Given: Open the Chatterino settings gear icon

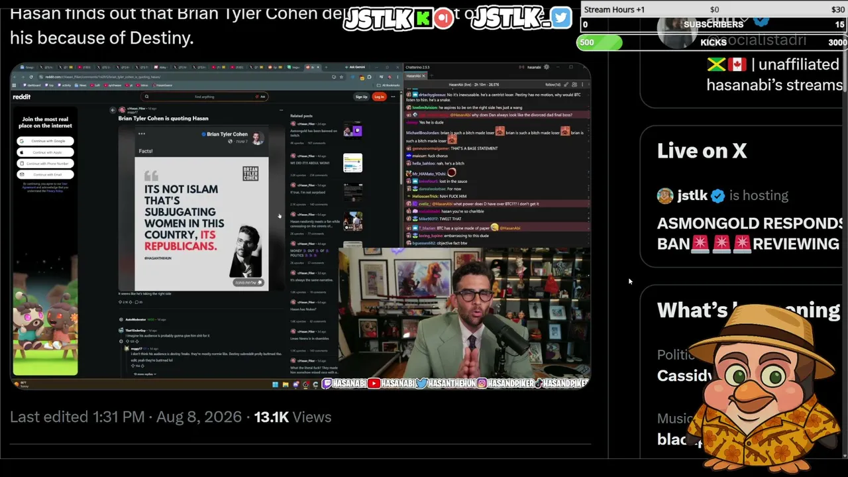Looking at the screenshot, I should [547, 67].
